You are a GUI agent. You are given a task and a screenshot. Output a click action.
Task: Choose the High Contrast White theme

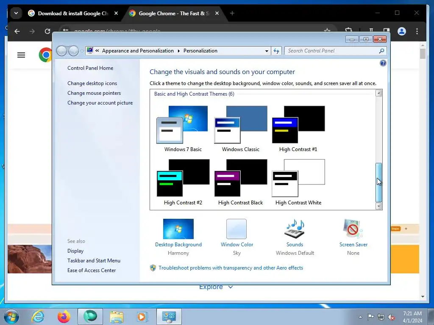(x=298, y=182)
